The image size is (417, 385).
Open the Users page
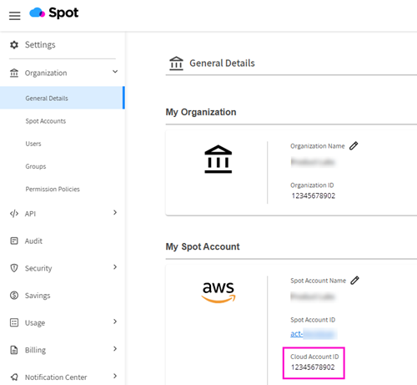click(33, 144)
